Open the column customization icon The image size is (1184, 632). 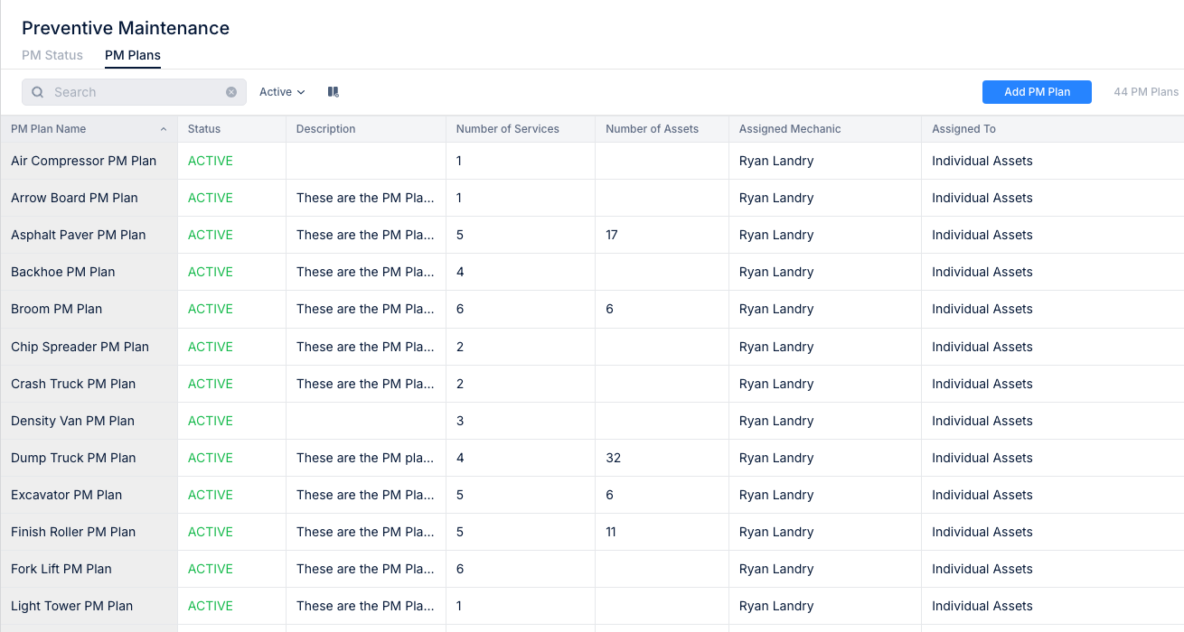coord(332,91)
